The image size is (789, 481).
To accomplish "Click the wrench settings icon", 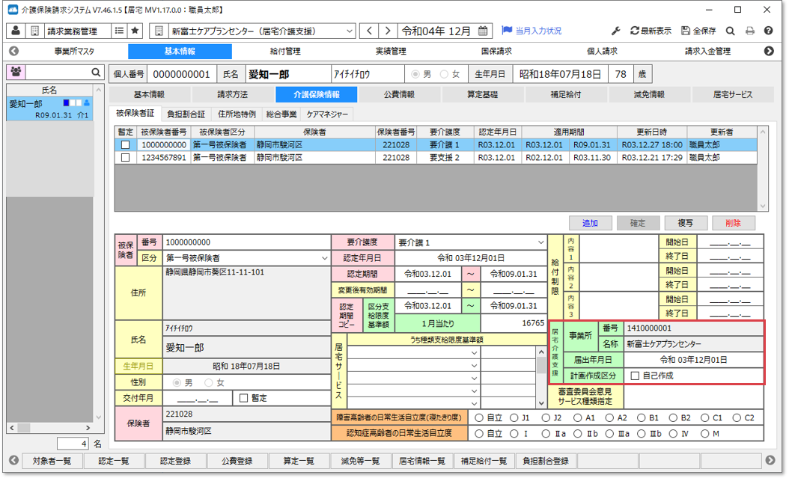I will click(616, 31).
